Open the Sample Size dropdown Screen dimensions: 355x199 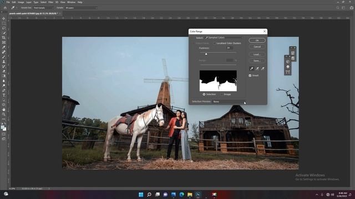point(43,8)
